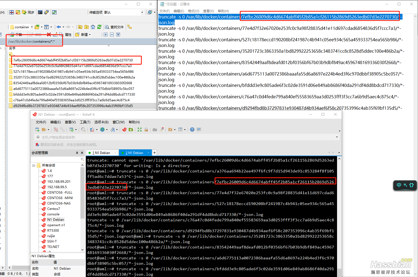Open 选项卡(B) menu in Xshell
Screen dimensions: 418x277
101,122
